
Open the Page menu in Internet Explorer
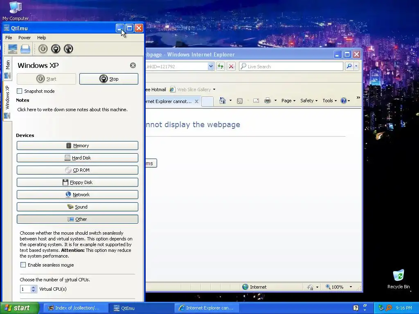tap(288, 101)
